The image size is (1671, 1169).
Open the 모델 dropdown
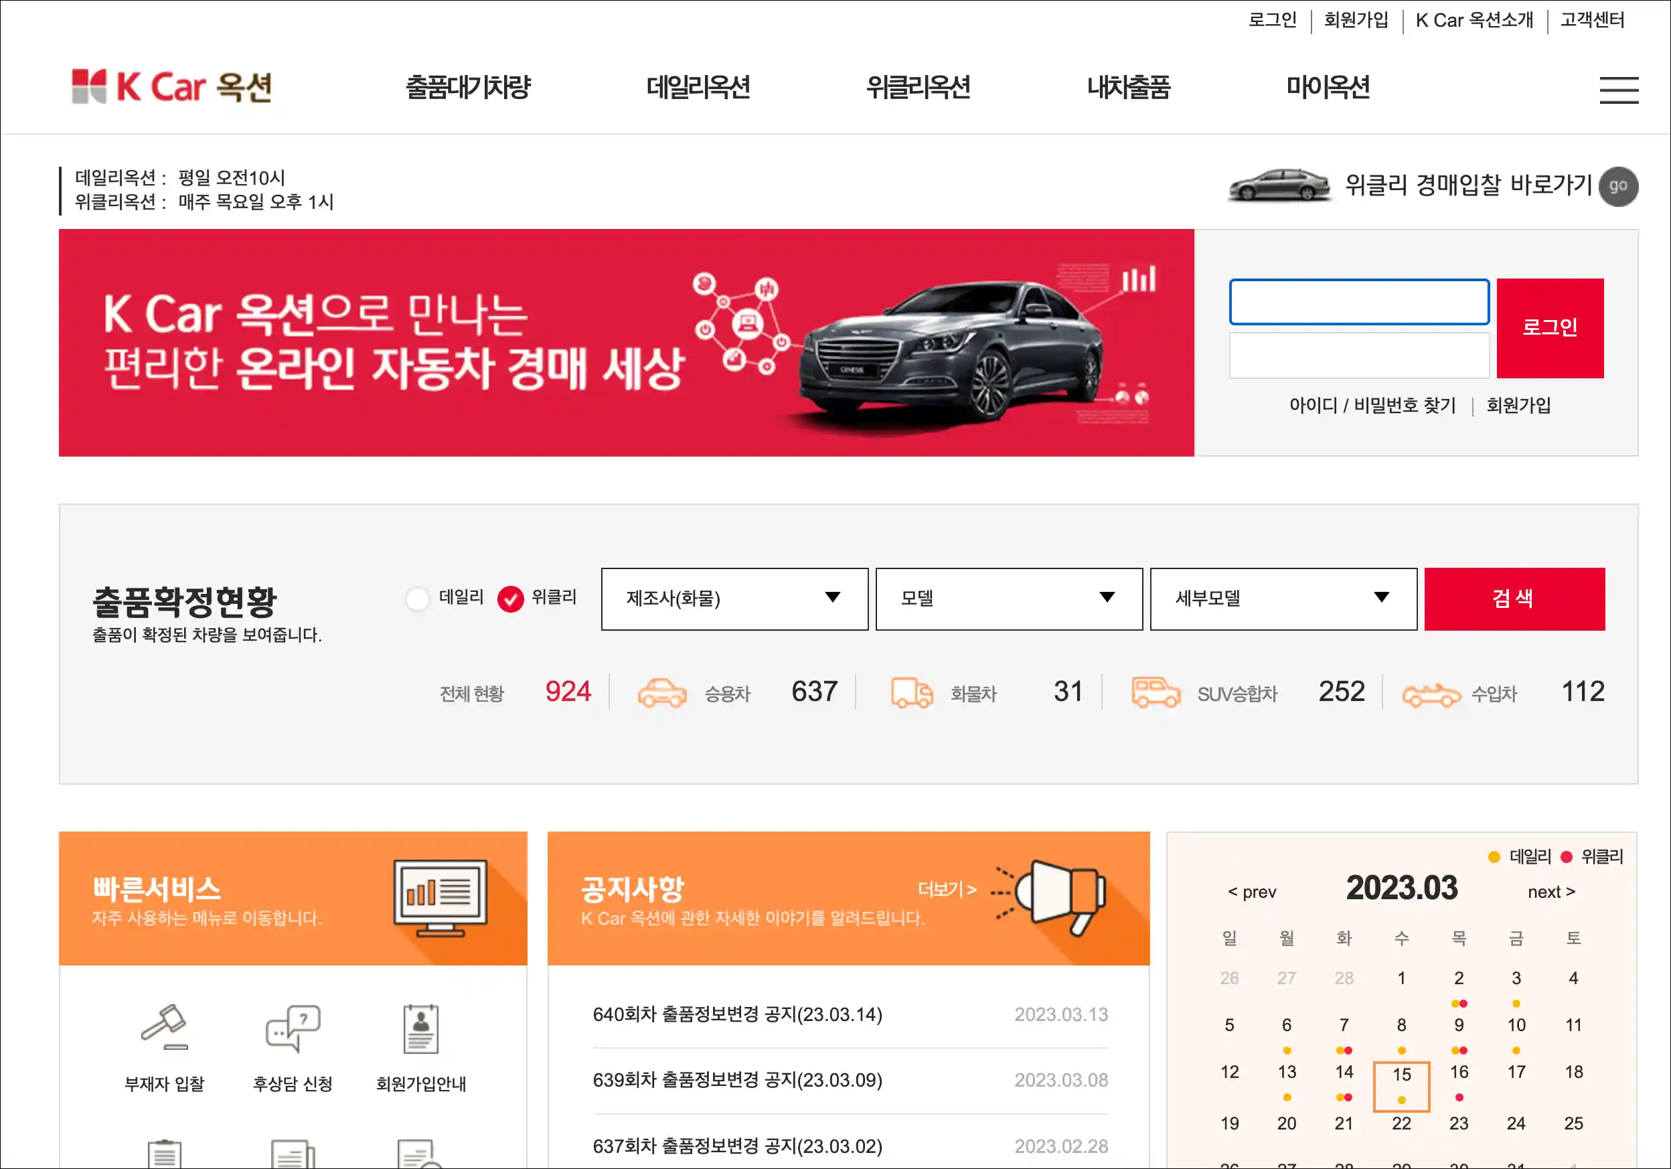point(1009,599)
